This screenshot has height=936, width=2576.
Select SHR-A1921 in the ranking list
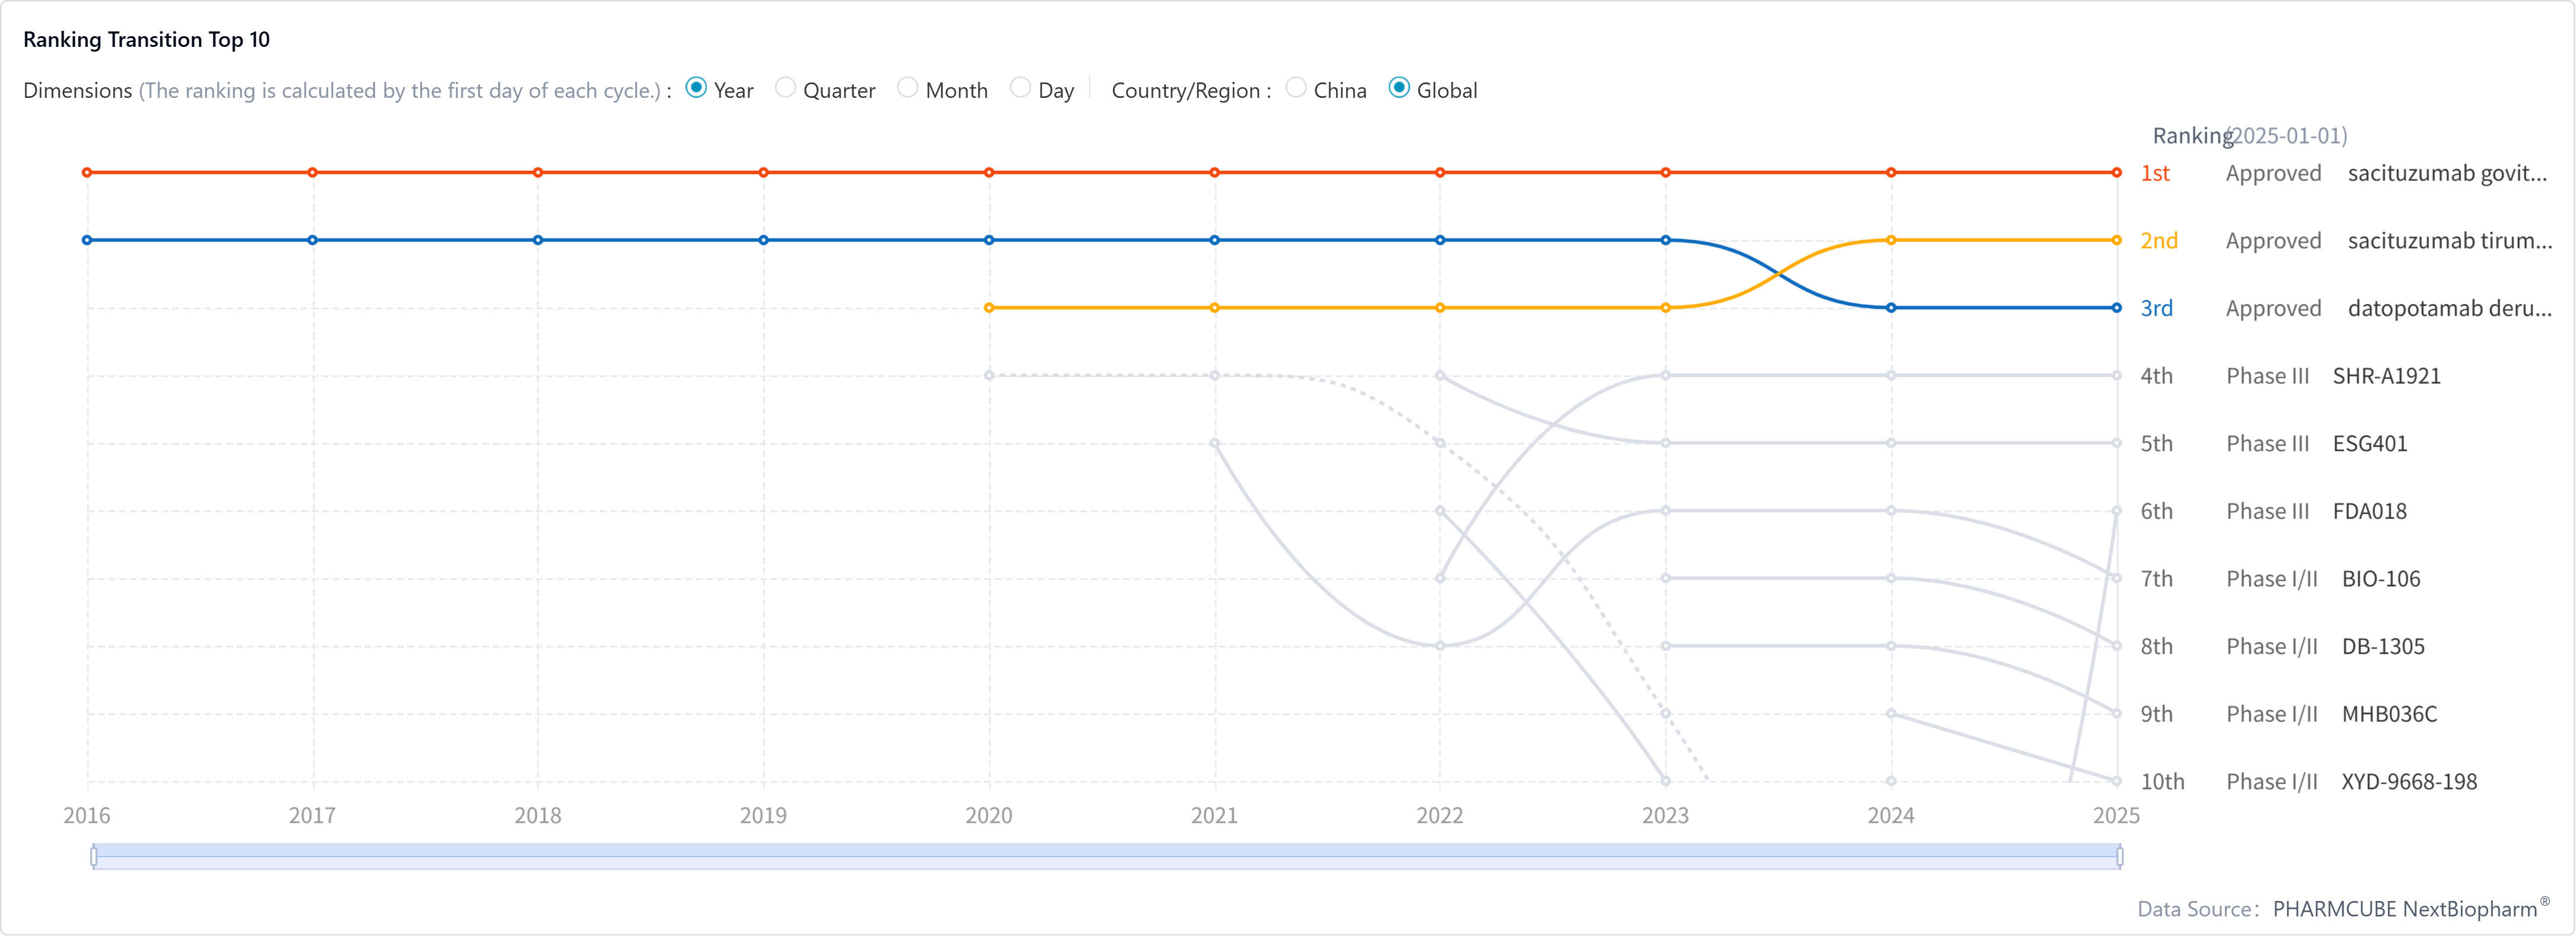pyautogui.click(x=2386, y=376)
